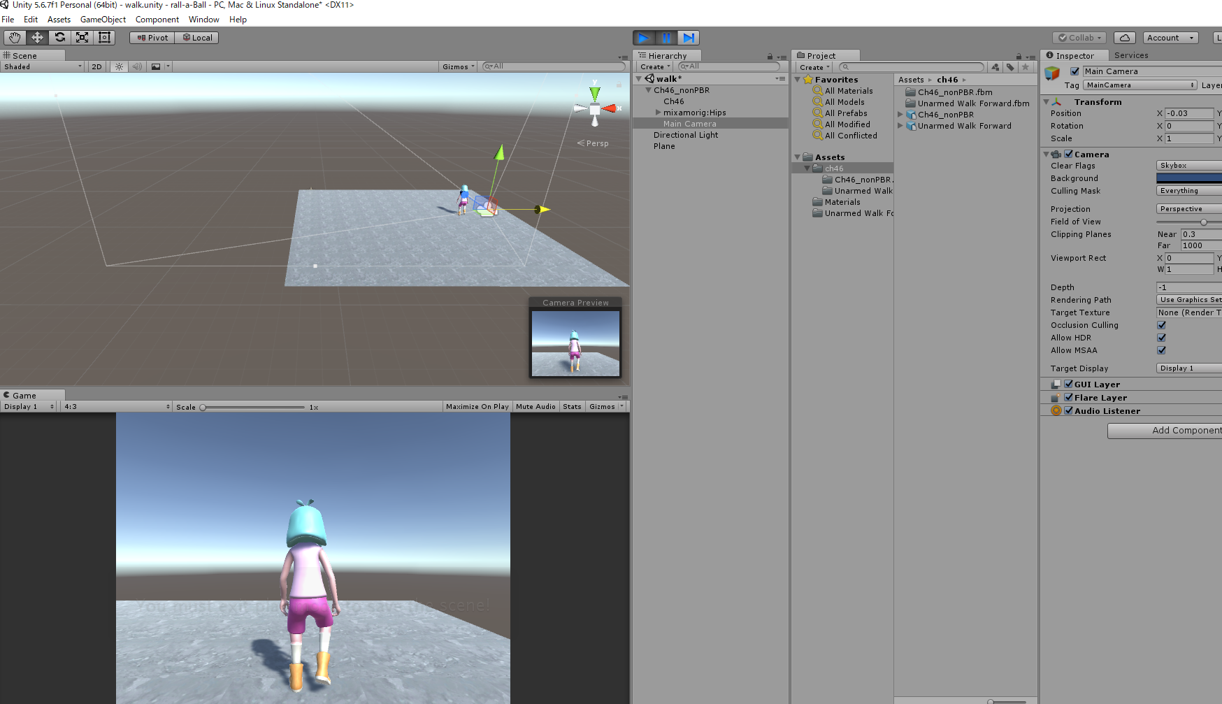Click the Step frame button
1222x704 pixels.
click(x=689, y=38)
